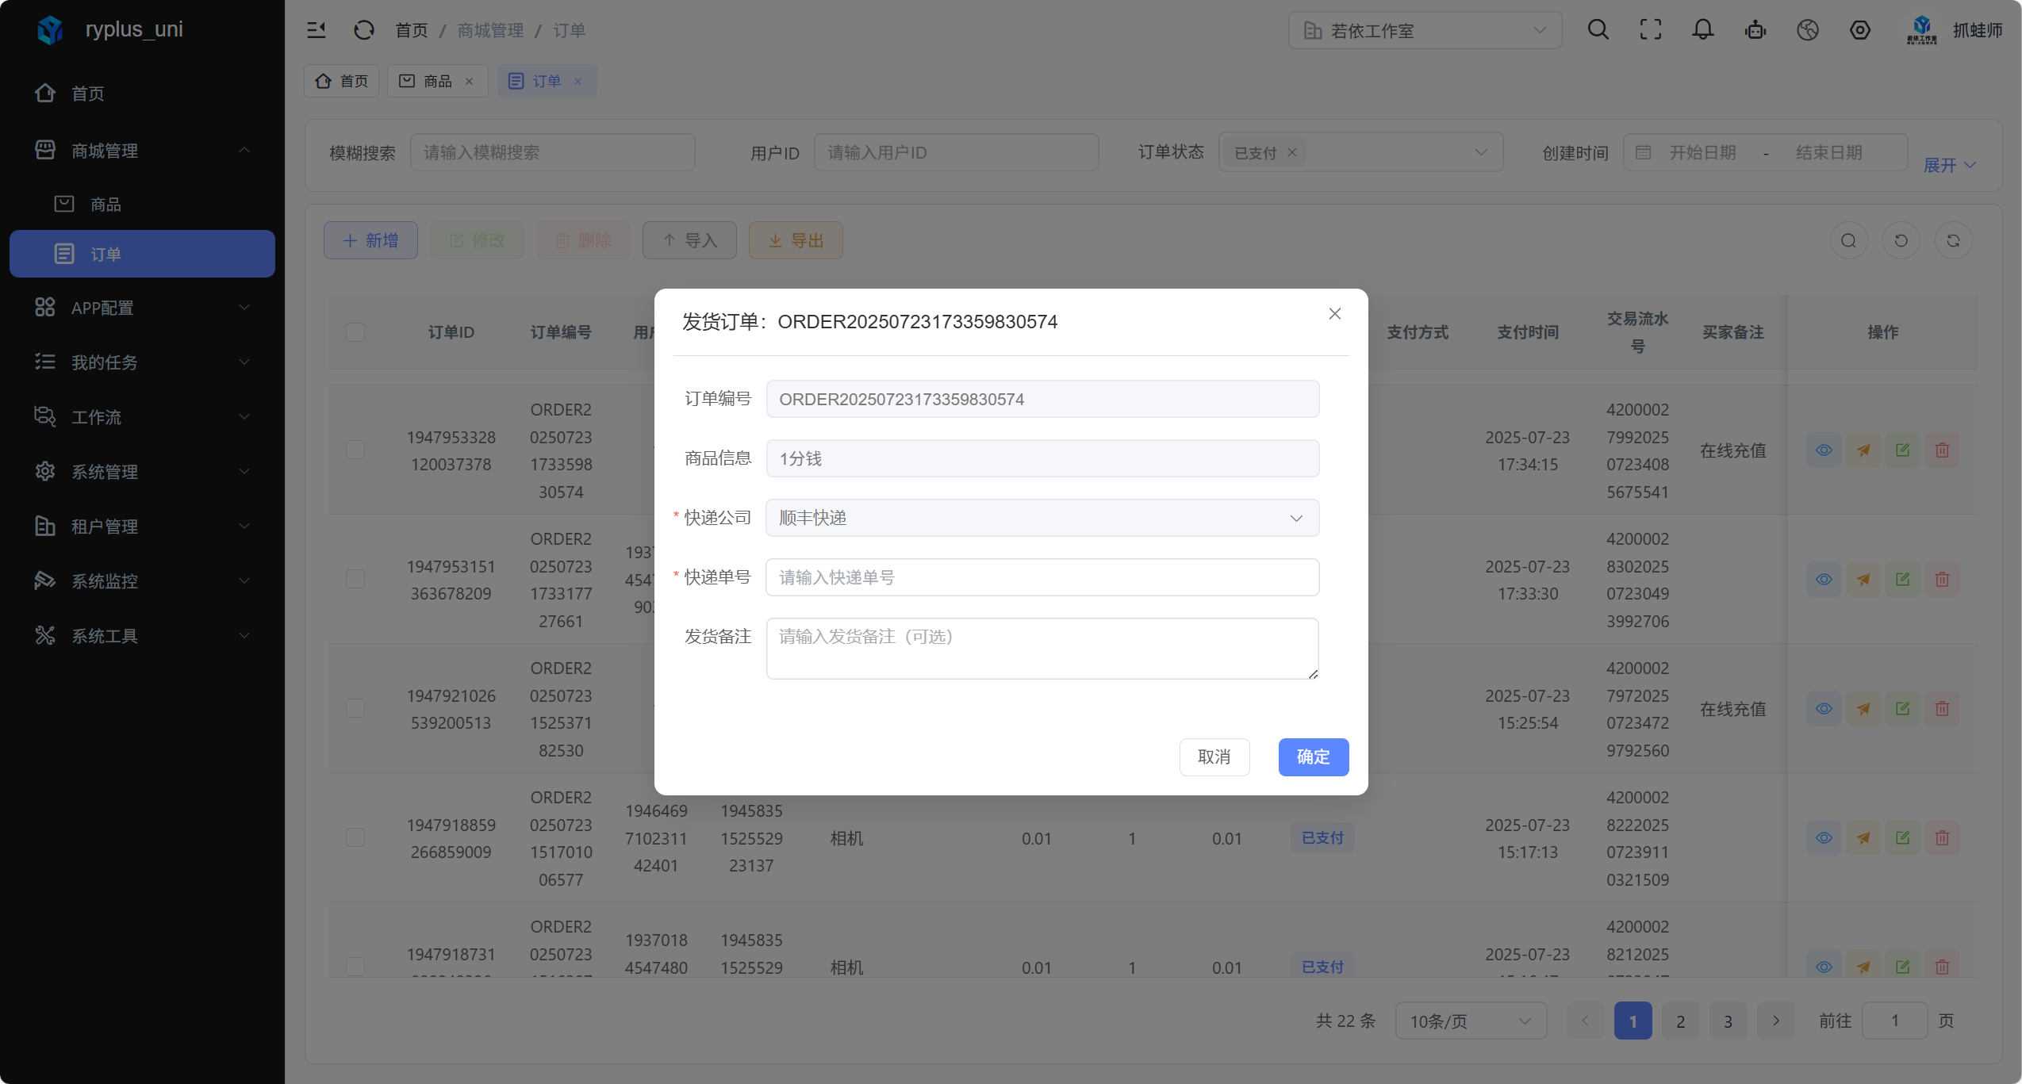This screenshot has width=2022, height=1084.
Task: Close the ship order dialog
Action: tap(1334, 314)
